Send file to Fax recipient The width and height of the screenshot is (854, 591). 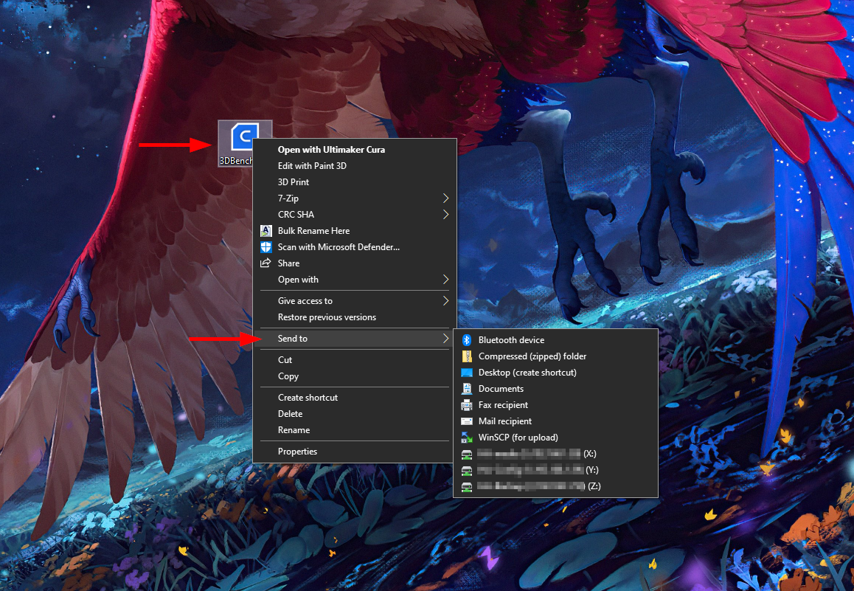click(x=555, y=405)
